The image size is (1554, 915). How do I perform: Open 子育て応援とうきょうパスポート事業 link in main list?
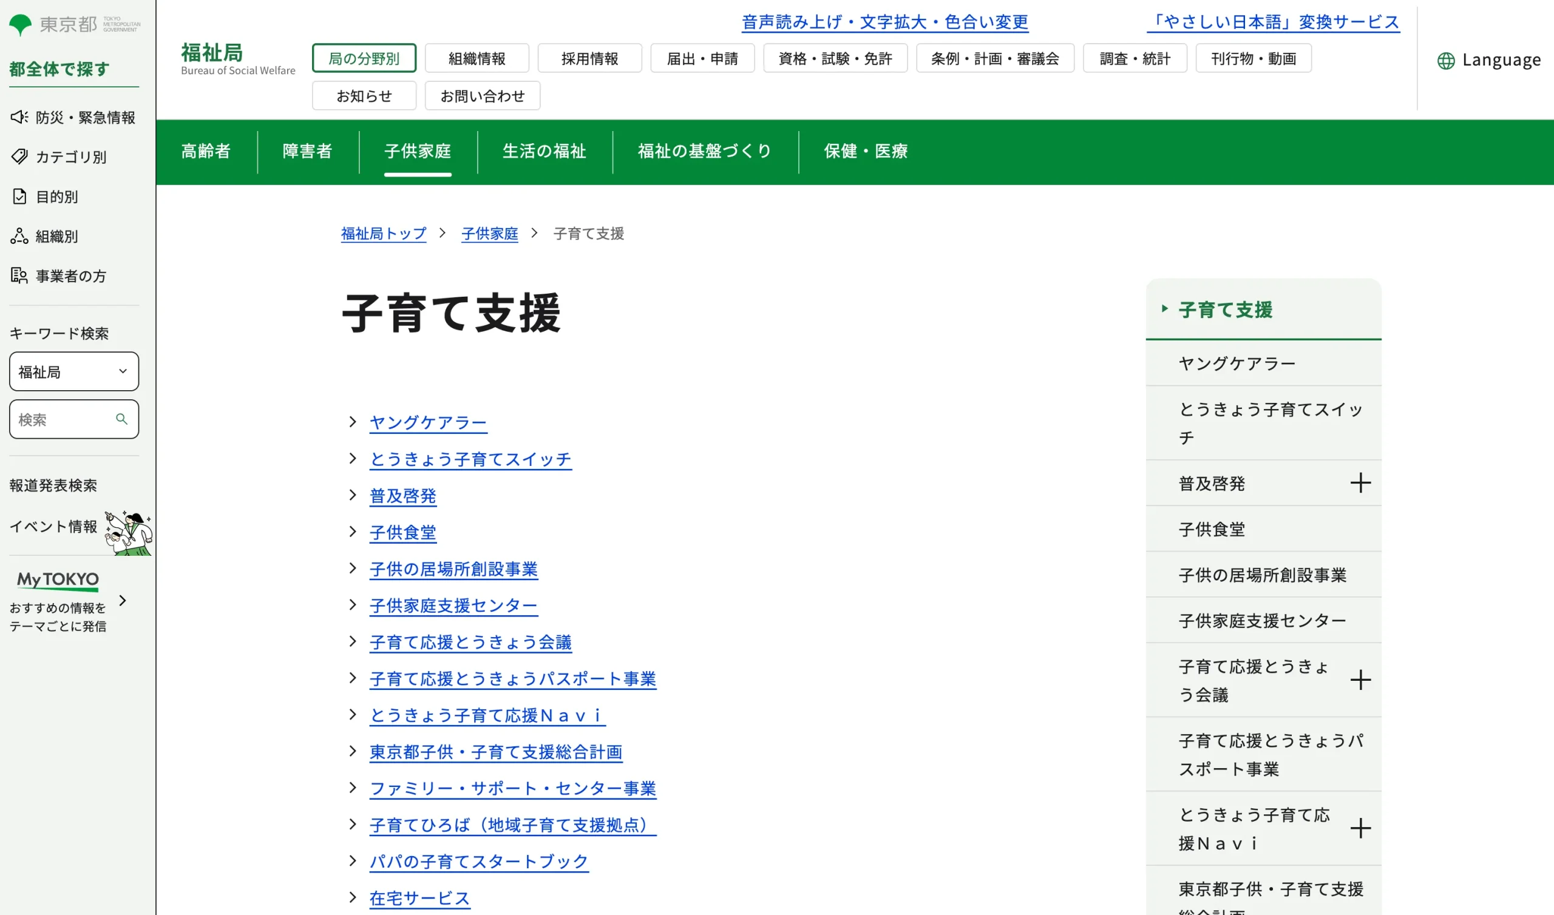[512, 679]
